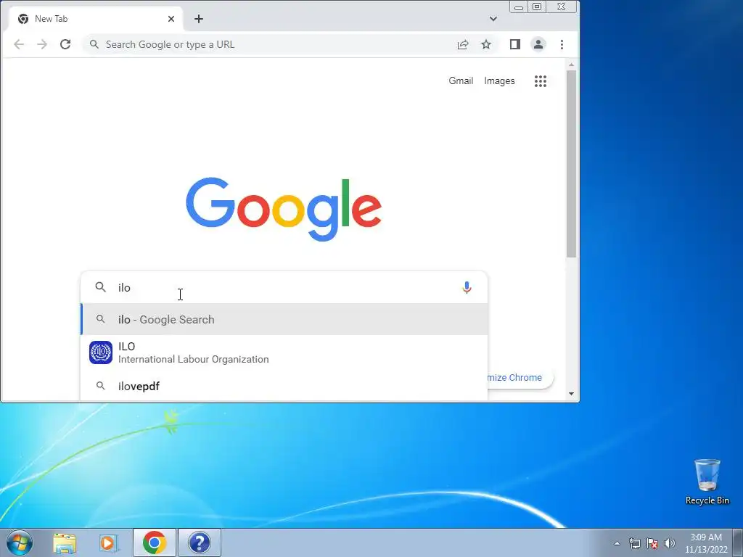Screen dimensions: 743x557
Task: Click into the Google search box text
Action: tap(284, 287)
